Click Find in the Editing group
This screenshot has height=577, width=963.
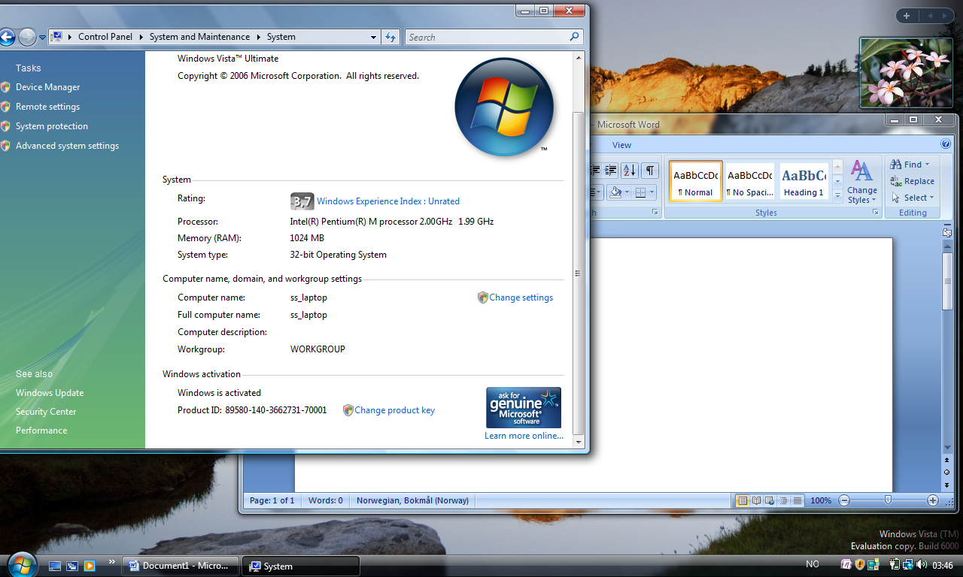click(911, 165)
